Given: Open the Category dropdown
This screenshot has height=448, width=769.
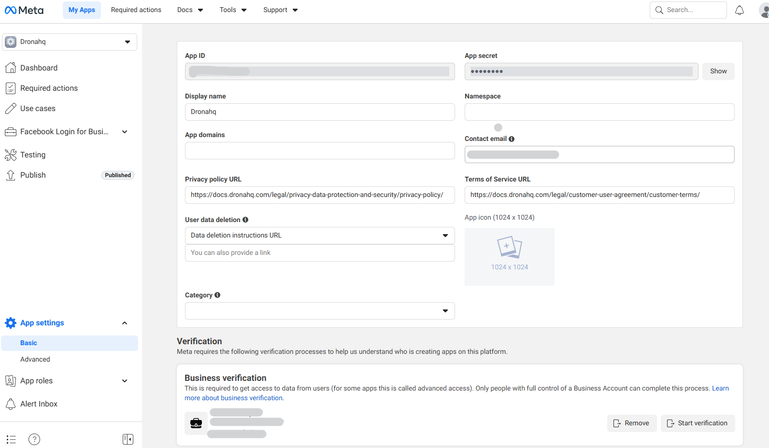Looking at the screenshot, I should click(319, 311).
